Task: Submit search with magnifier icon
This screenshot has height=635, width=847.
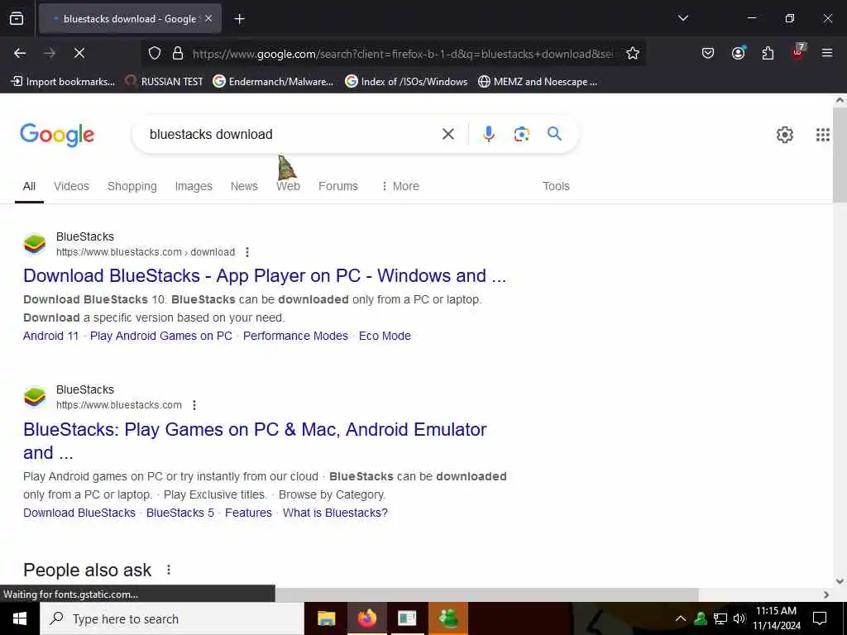Action: click(554, 133)
